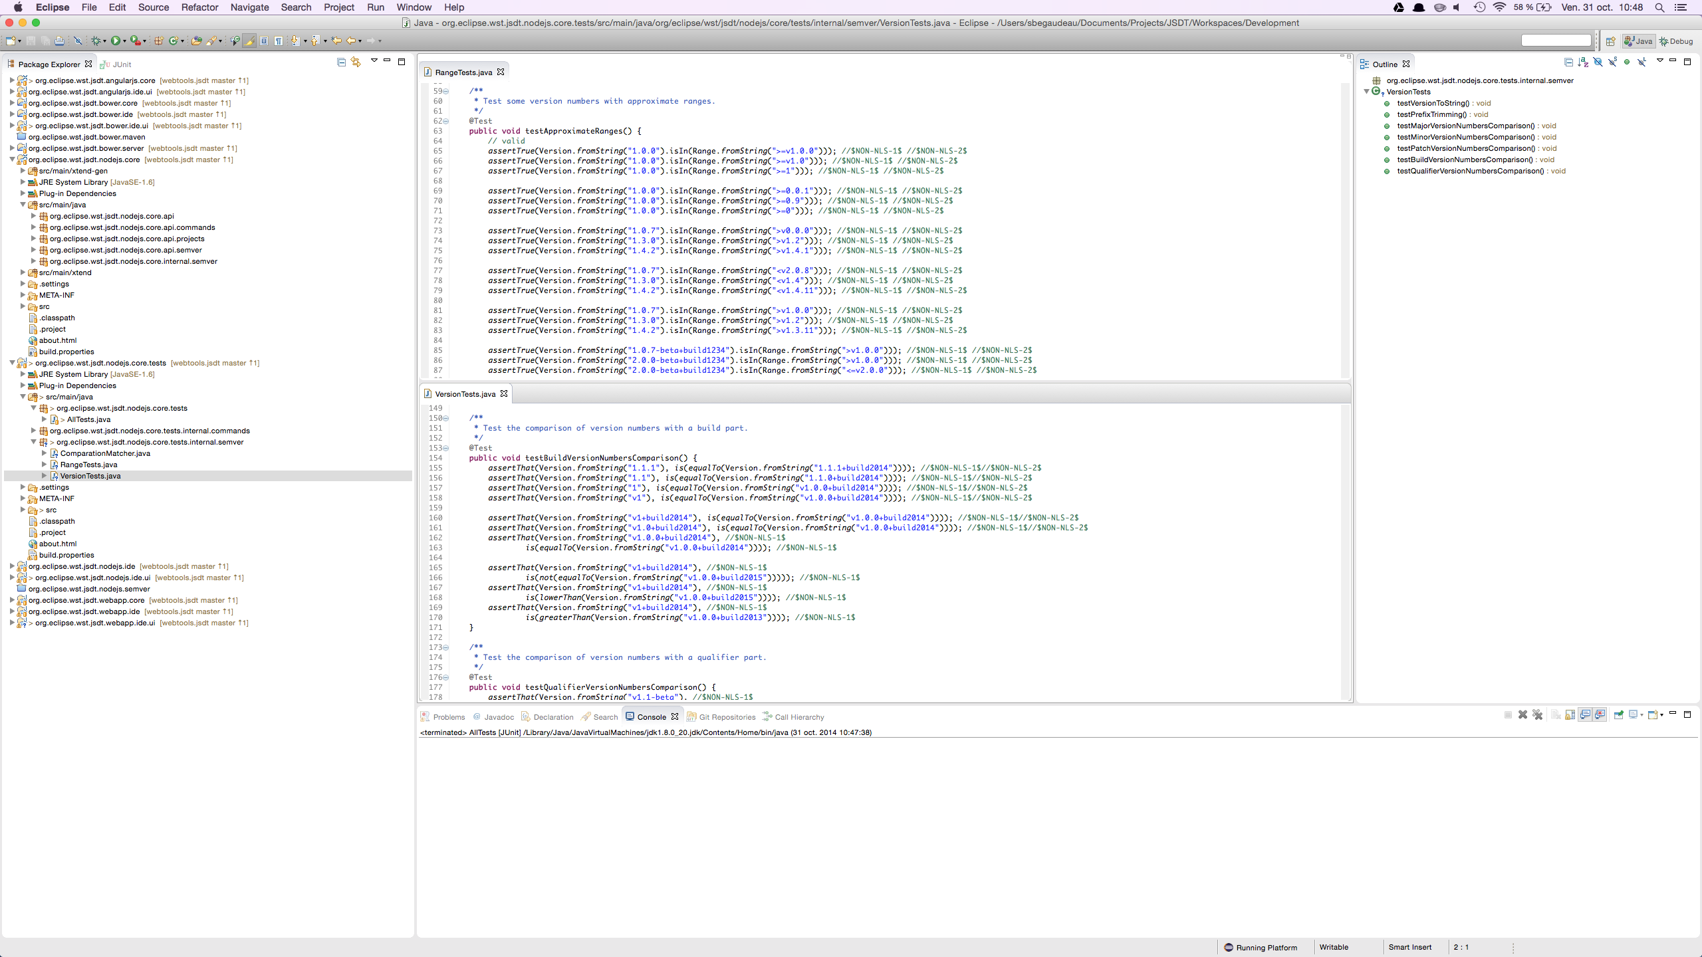The height and width of the screenshot is (957, 1702).
Task: Collapse the org.eclipse.wst.jsdt.nodejs.core project node
Action: (12, 159)
